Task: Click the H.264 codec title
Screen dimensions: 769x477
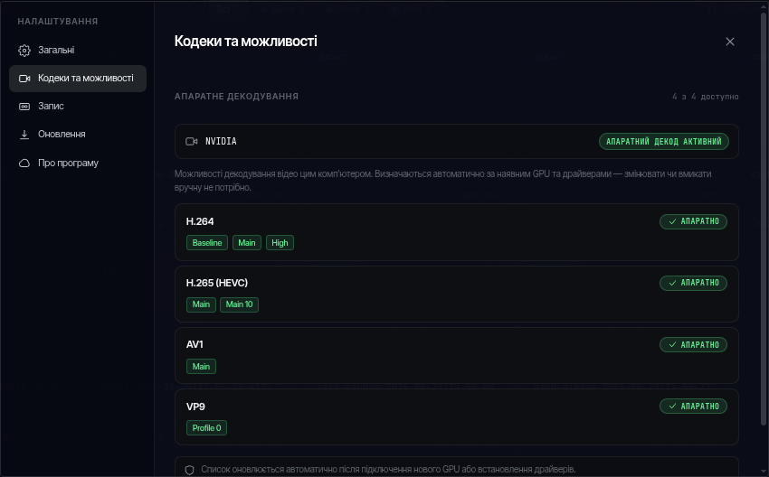Action: click(x=200, y=221)
